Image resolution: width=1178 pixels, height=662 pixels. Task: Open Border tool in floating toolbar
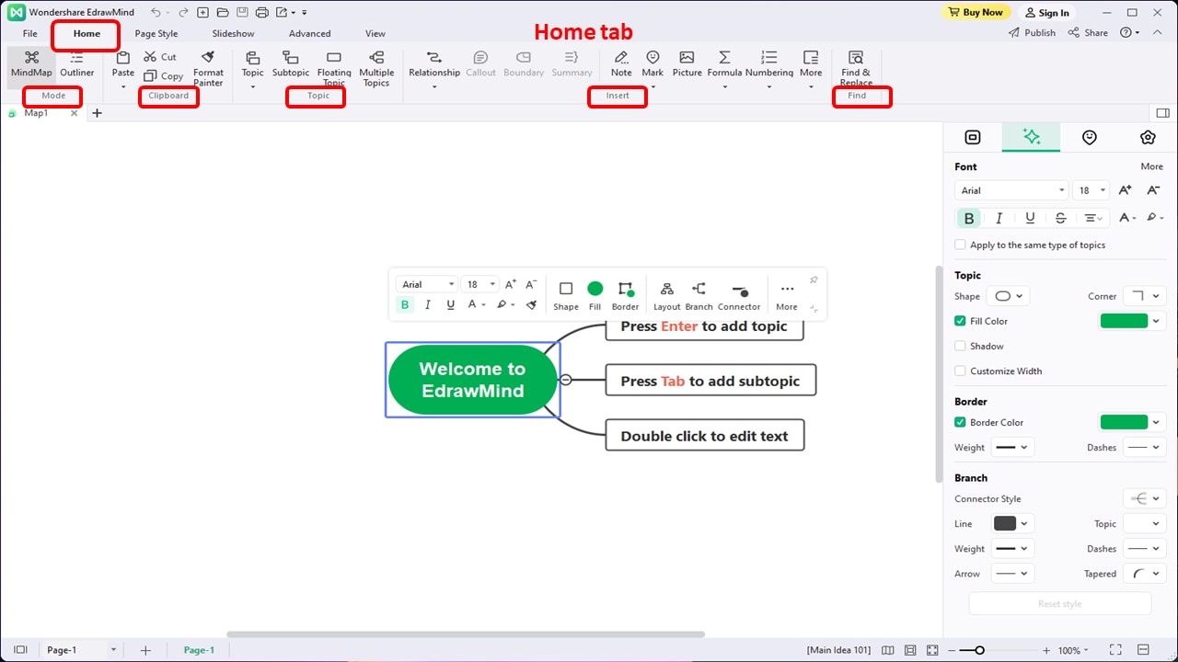(x=625, y=296)
